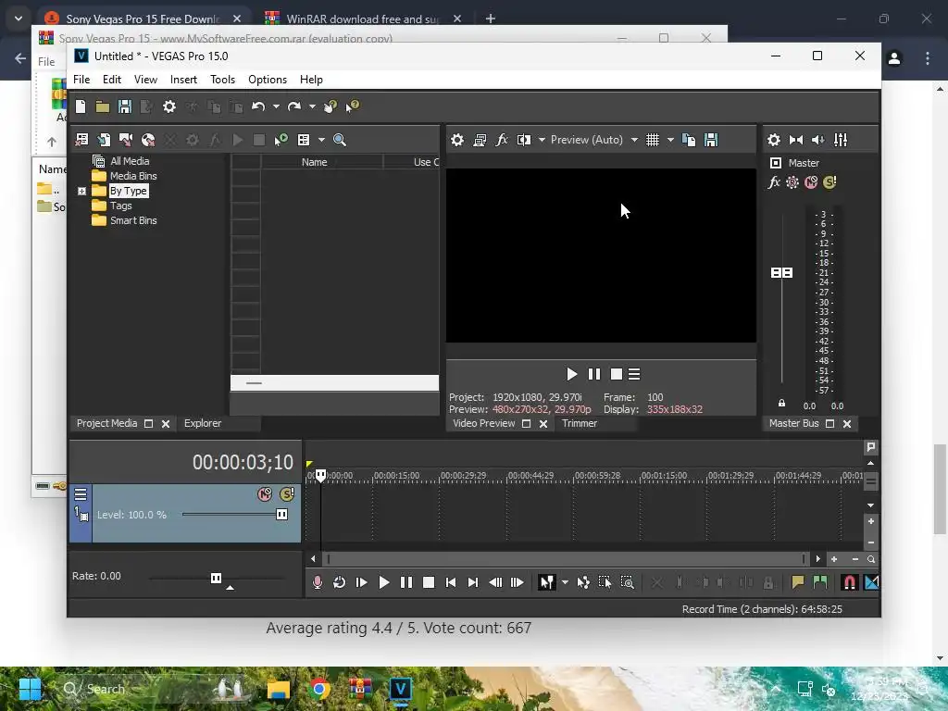Image resolution: width=948 pixels, height=711 pixels.
Task: Open Project Media views dropdown arrow
Action: click(321, 140)
